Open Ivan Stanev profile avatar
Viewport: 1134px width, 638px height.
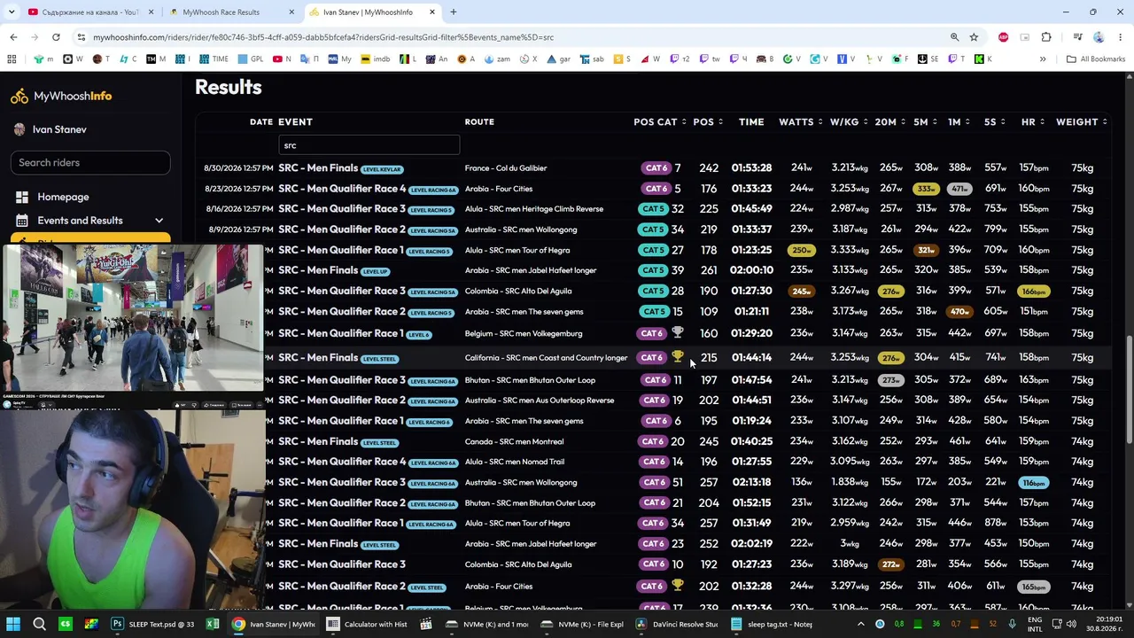19,129
